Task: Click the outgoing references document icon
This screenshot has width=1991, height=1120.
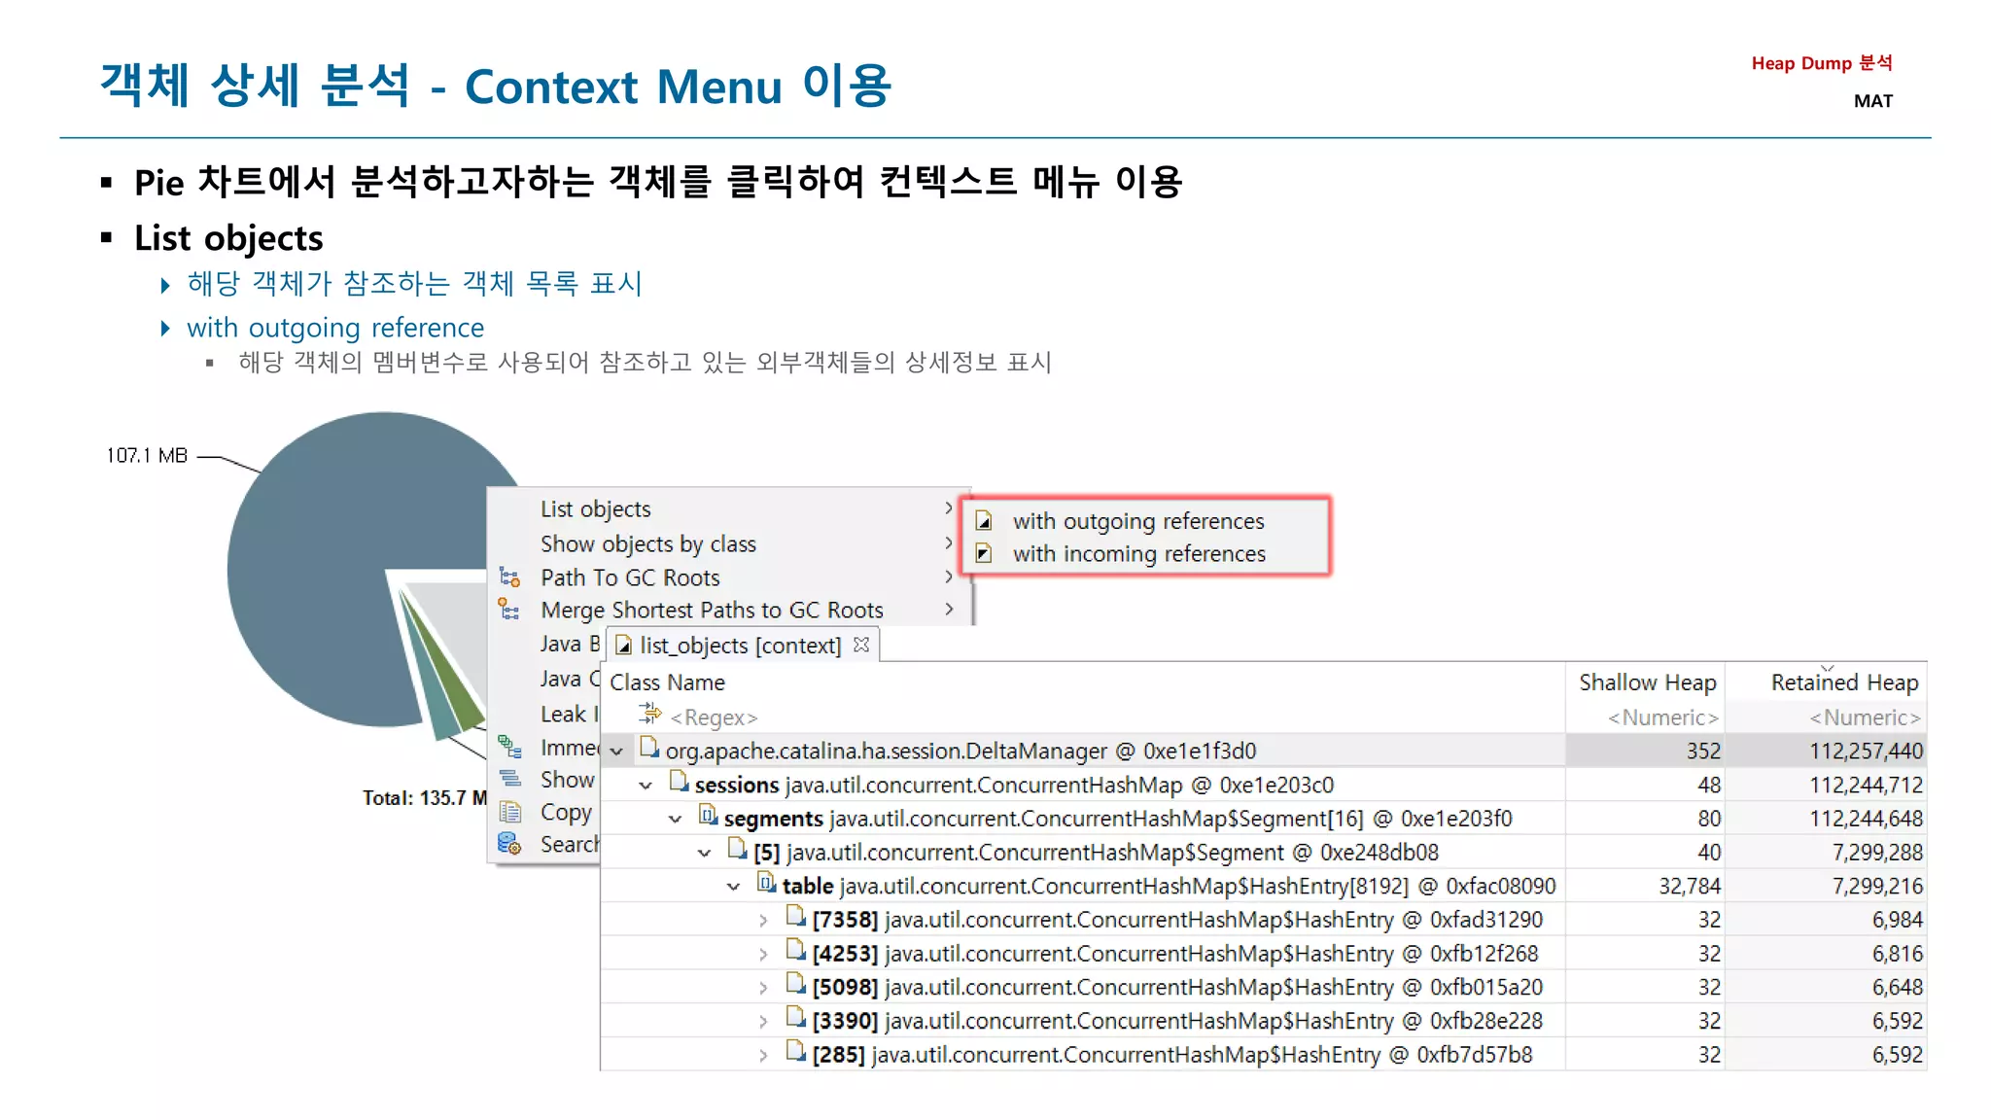Action: 984,520
